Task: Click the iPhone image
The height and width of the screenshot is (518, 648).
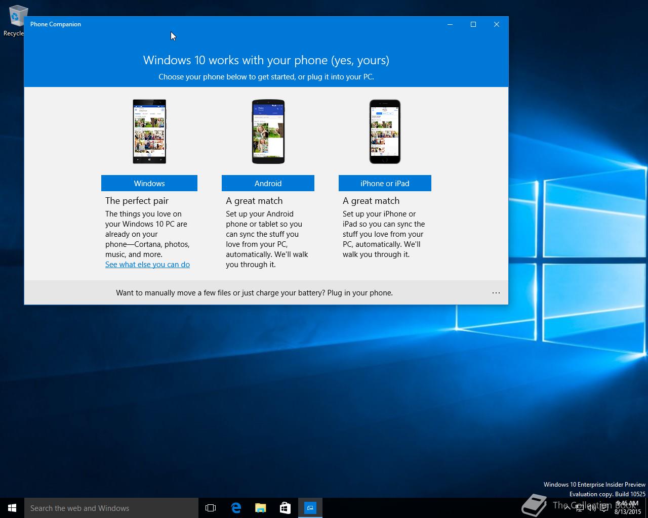Action: tap(385, 132)
